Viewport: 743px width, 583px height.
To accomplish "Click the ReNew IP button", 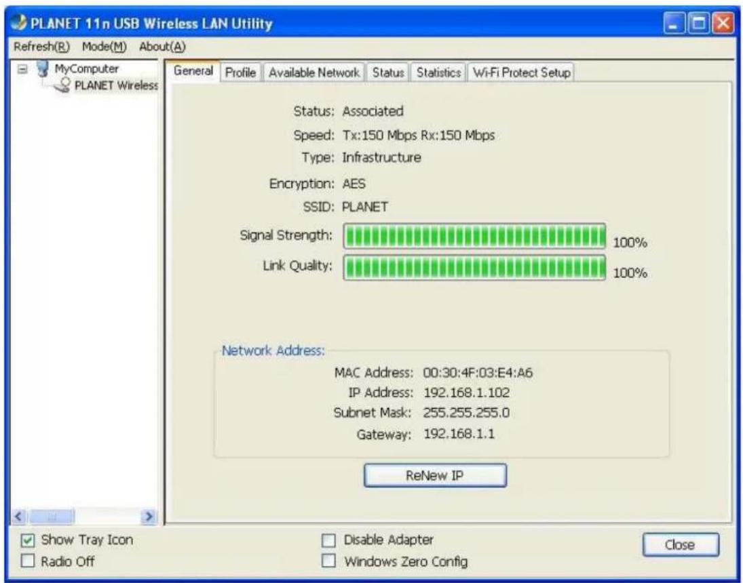I will [x=435, y=475].
